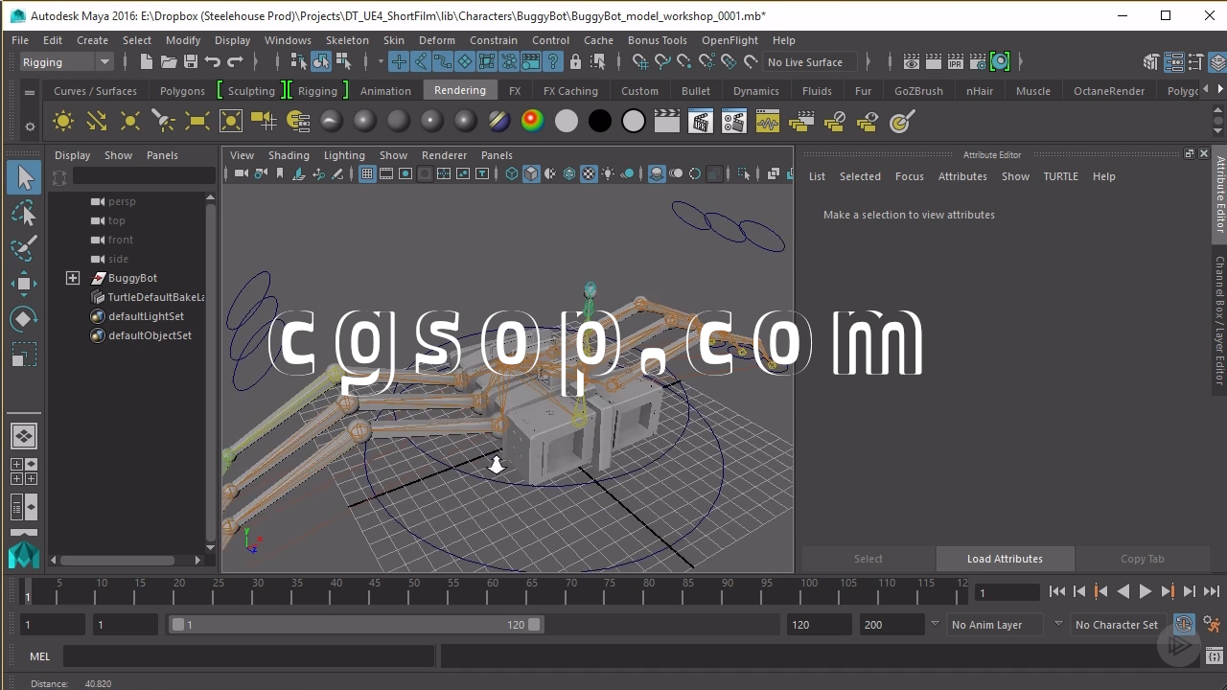
Task: Expand the BuggyBot node in the Outliner
Action: (x=73, y=278)
